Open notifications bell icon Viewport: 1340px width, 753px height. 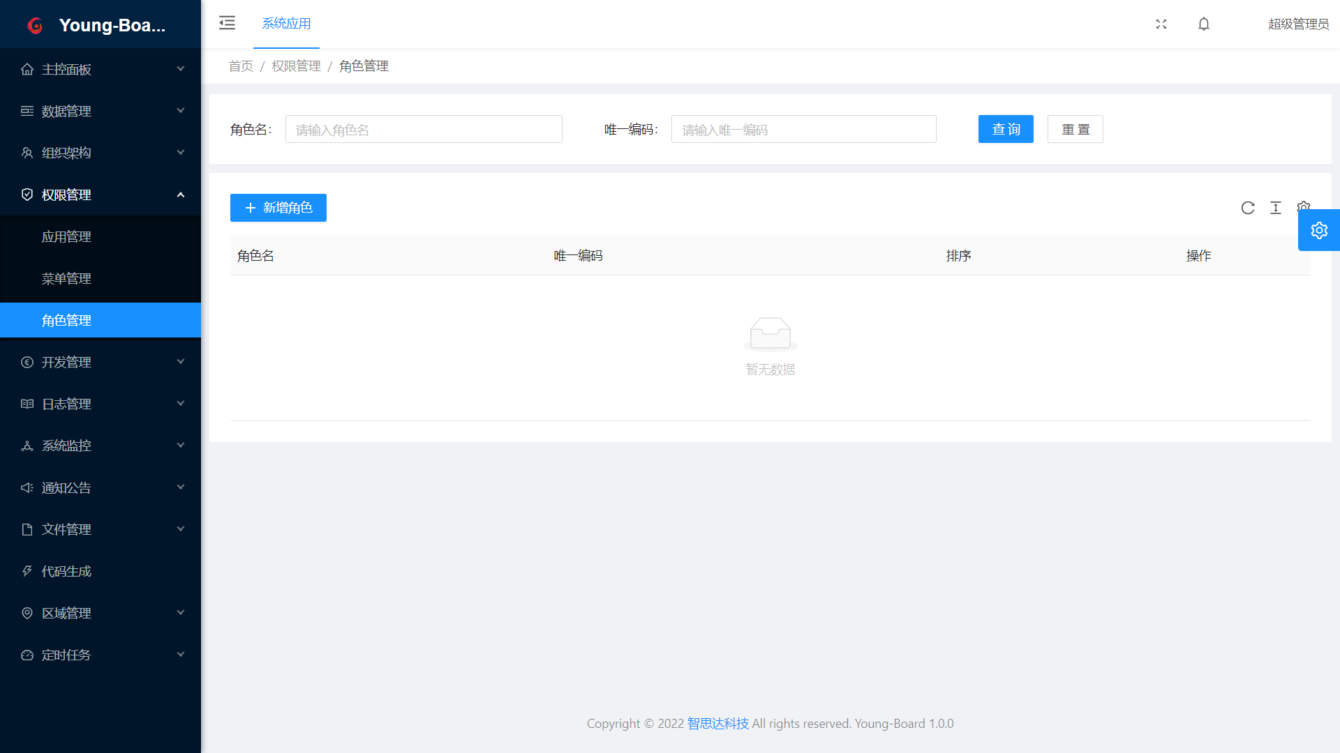coord(1204,24)
